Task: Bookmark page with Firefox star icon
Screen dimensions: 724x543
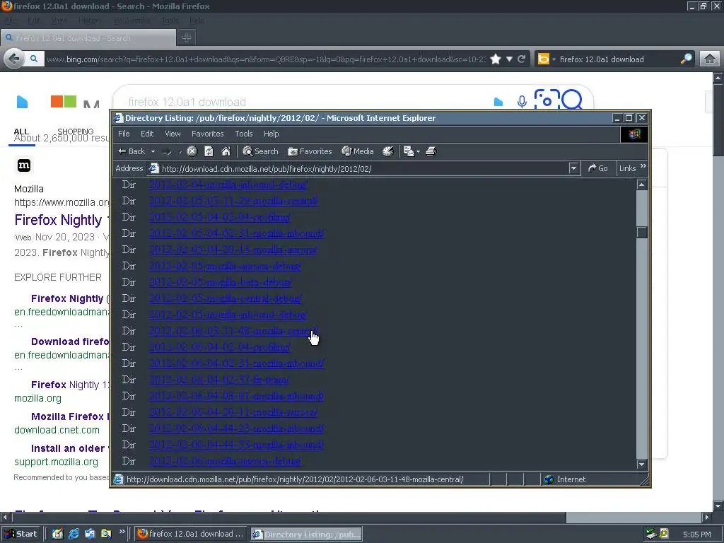Action: pos(496,59)
